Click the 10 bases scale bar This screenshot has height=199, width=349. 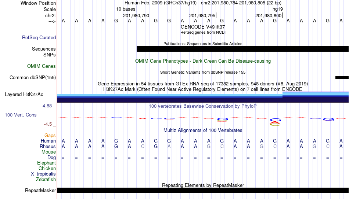point(203,9)
